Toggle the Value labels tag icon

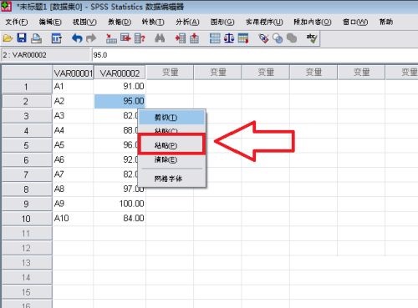click(263, 38)
